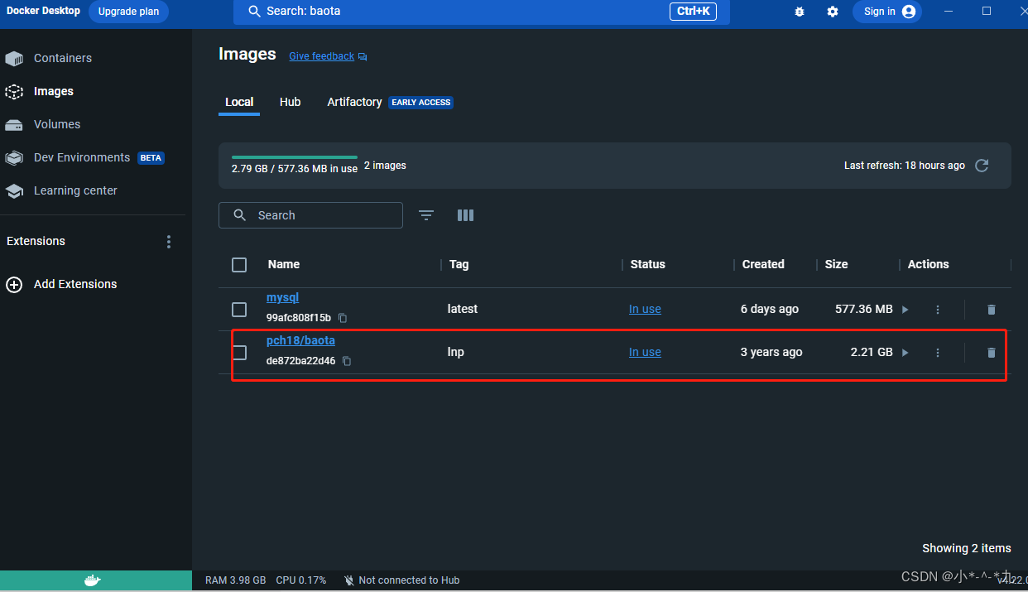Toggle the select-all images checkbox
The image size is (1028, 592).
239,265
